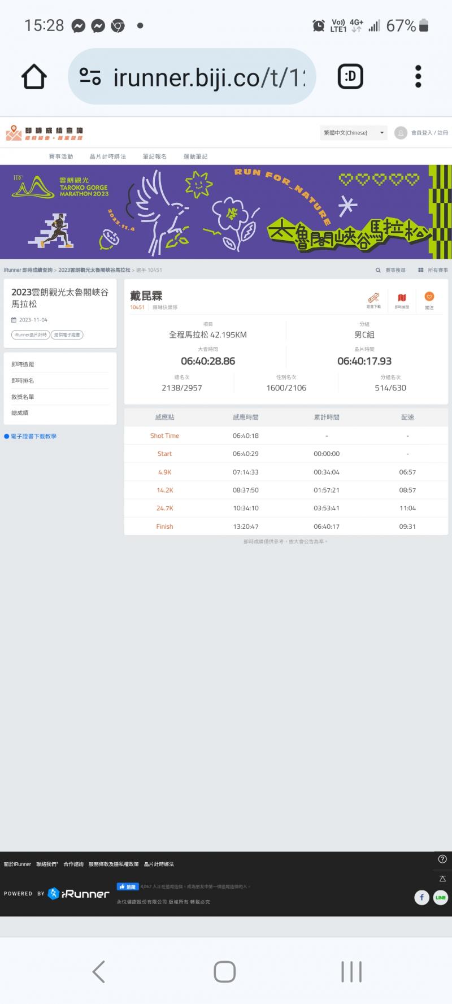The height and width of the screenshot is (1004, 452).
Task: Click iRunner 即時成績查詢 breadcrumb
Action: [x=28, y=270]
